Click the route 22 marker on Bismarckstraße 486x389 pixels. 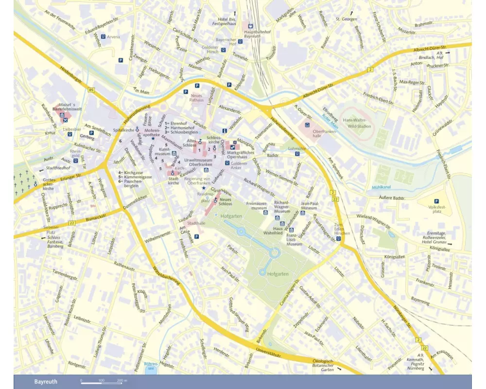point(71,223)
